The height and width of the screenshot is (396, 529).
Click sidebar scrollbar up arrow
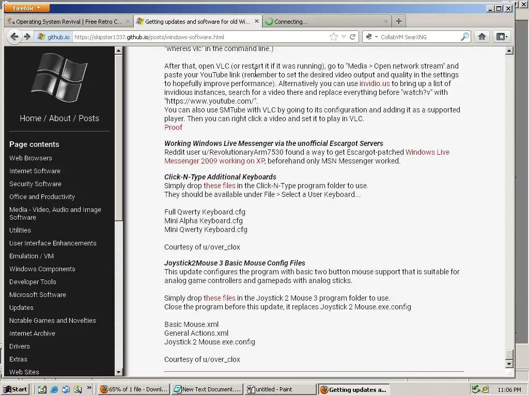click(x=118, y=51)
